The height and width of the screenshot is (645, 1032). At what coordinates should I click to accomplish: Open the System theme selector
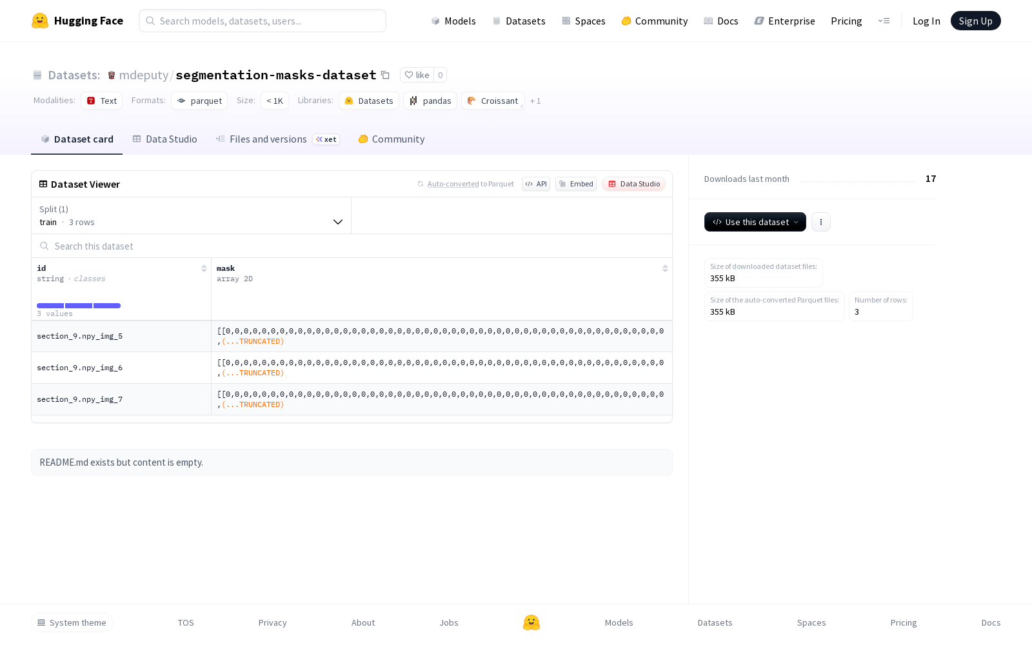coord(72,622)
